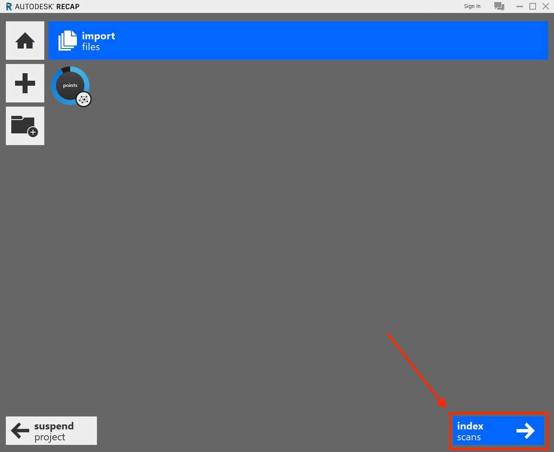Go to the Home screen icon

click(25, 41)
